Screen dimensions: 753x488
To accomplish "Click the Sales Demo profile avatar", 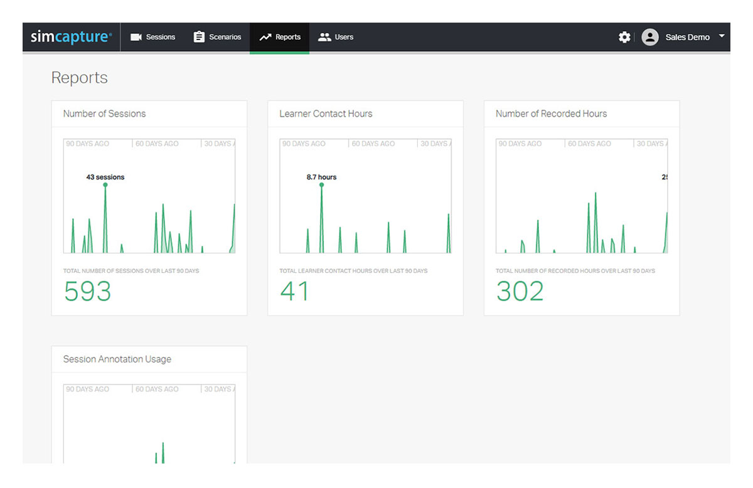I will coord(650,37).
